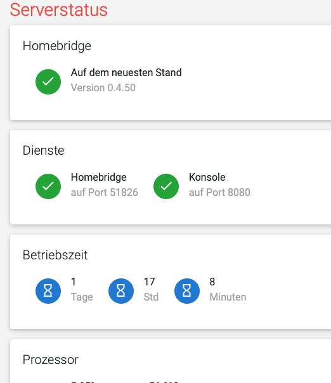Click the green checkmark for Homebridge service

48,186
